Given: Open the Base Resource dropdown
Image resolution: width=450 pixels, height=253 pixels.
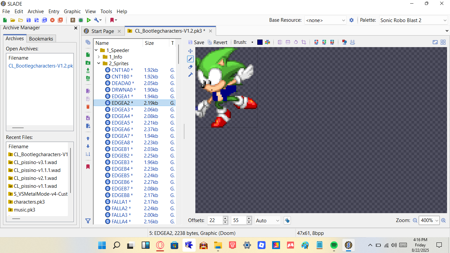Looking at the screenshot, I should tap(325, 20).
